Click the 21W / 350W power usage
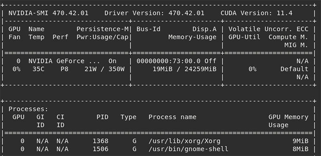Image resolution: width=321 pixels, height=156 pixels. (x=104, y=69)
